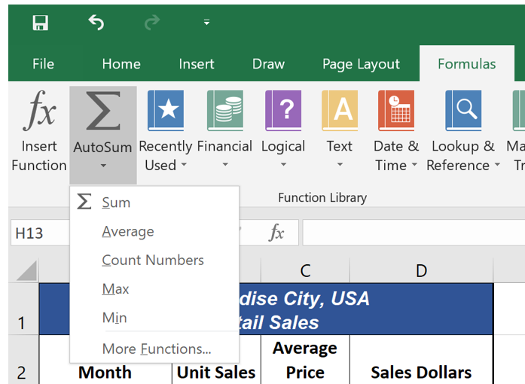Click the Unit Sales header cell
Viewport: 525px width, 384px height.
point(216,372)
